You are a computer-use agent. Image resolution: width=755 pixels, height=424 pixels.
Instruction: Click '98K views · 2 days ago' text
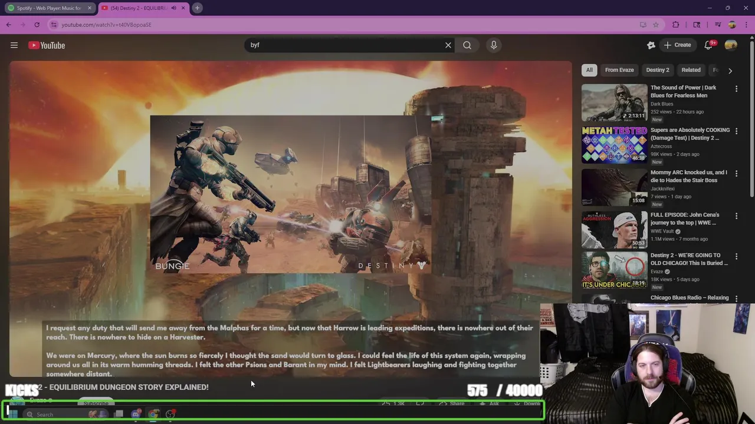pos(675,154)
